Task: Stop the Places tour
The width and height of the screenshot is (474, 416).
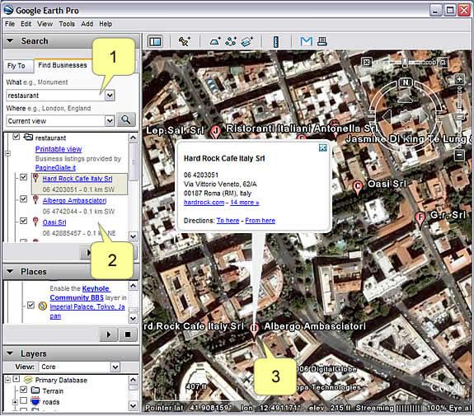Action: tap(128, 334)
